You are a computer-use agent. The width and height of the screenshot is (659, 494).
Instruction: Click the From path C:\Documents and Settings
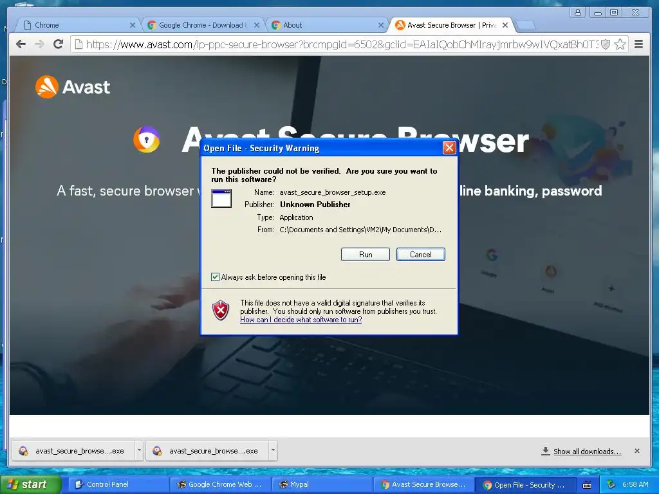(360, 230)
